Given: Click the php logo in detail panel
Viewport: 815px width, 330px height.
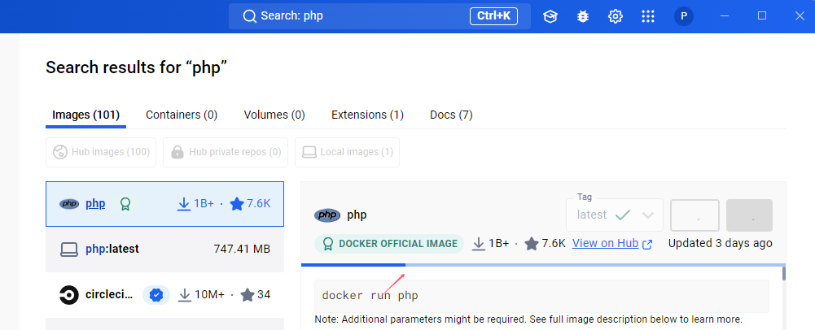Looking at the screenshot, I should (327, 215).
